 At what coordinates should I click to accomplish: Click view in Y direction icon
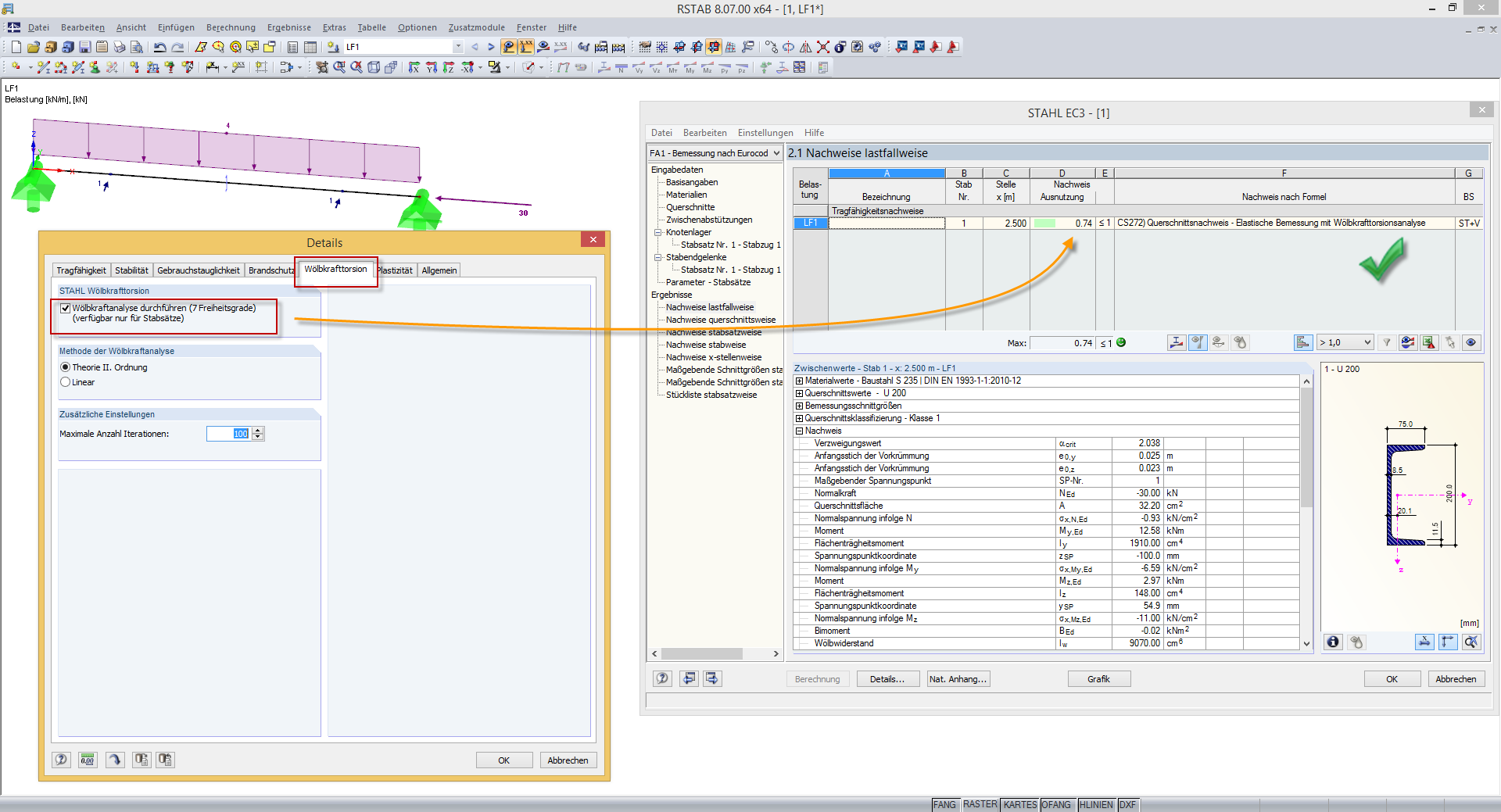pos(432,67)
